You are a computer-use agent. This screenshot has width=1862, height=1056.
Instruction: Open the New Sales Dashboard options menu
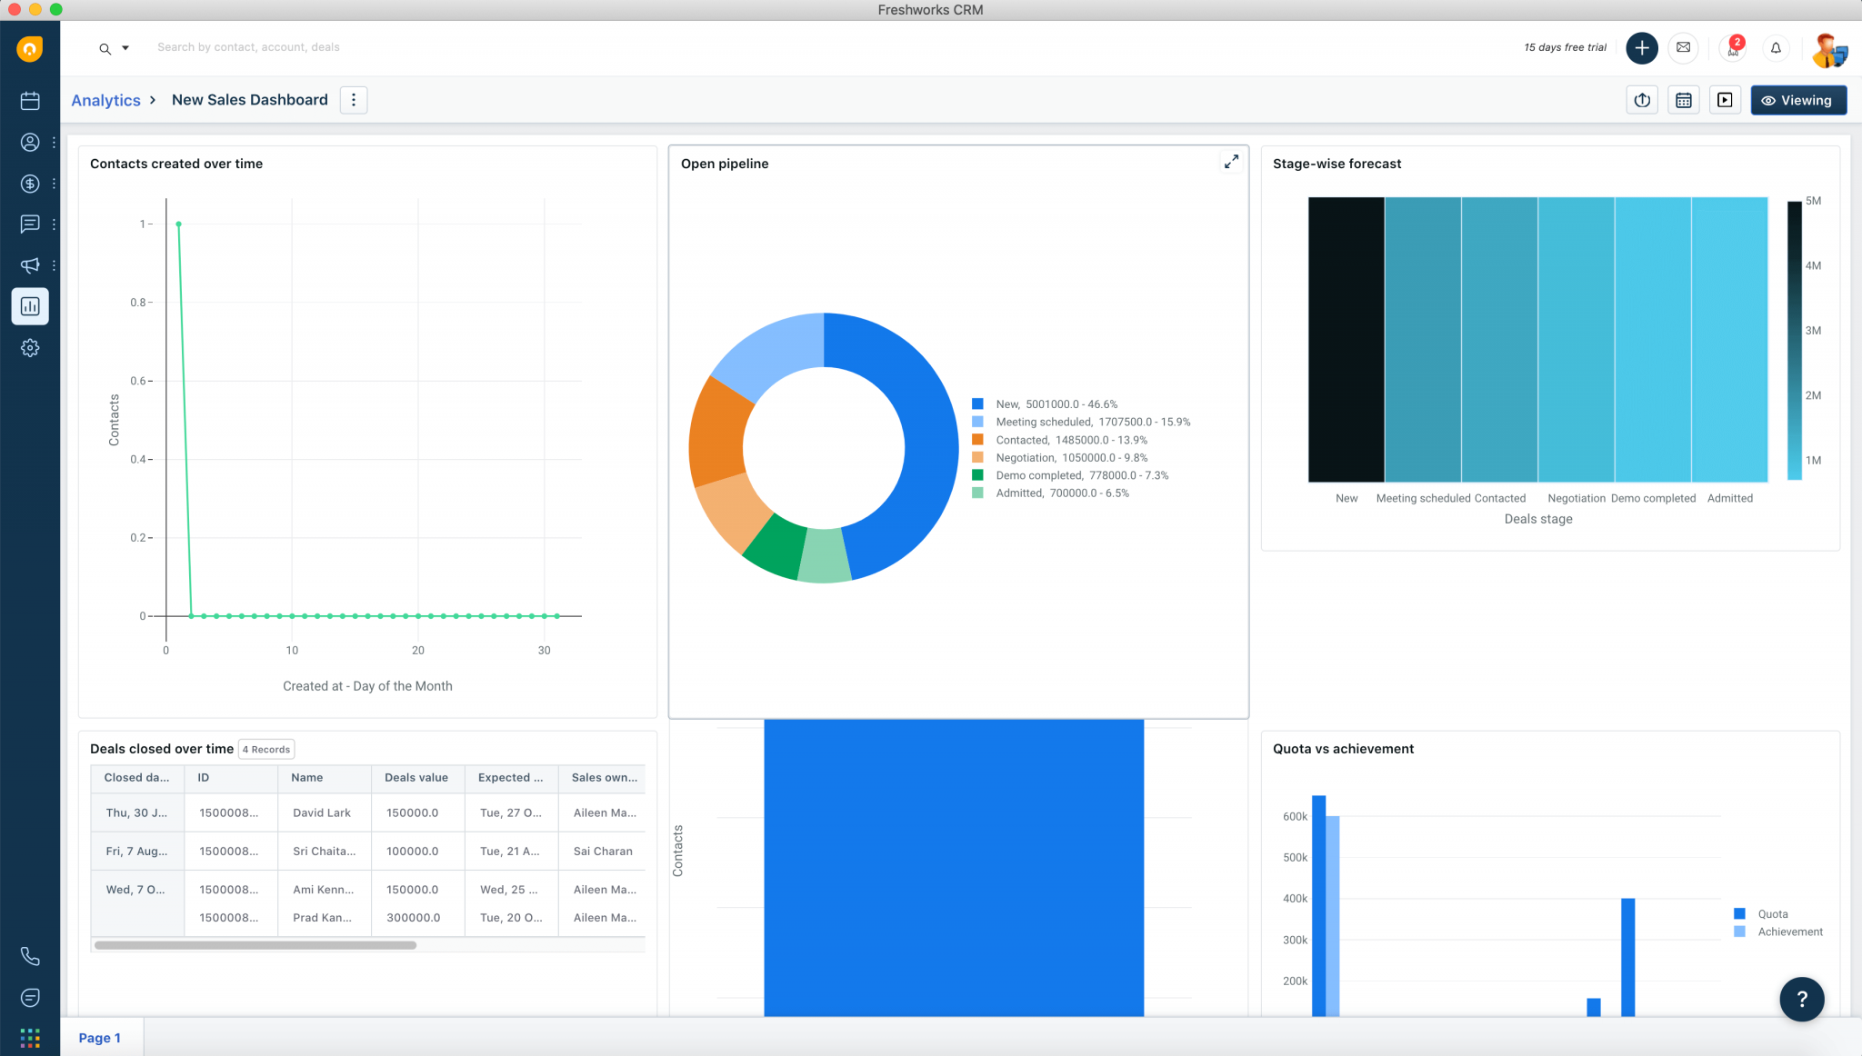tap(354, 100)
